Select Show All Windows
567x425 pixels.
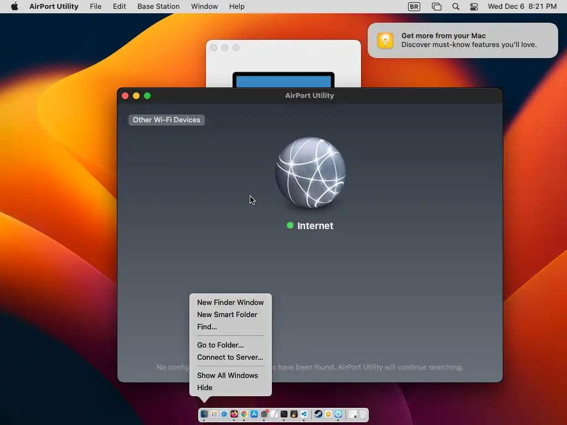tap(230, 375)
